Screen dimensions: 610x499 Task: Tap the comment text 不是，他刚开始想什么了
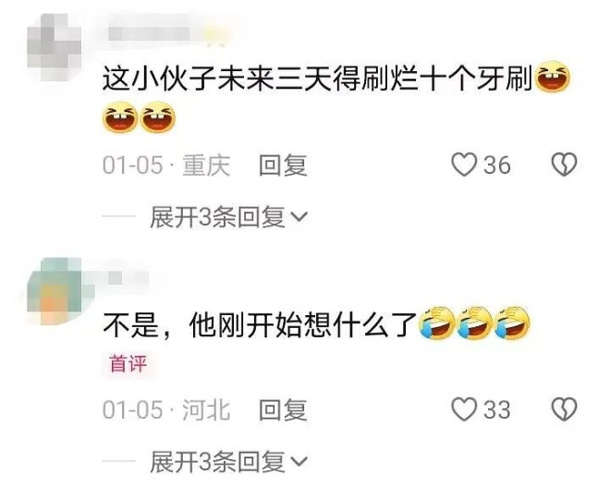point(260,324)
